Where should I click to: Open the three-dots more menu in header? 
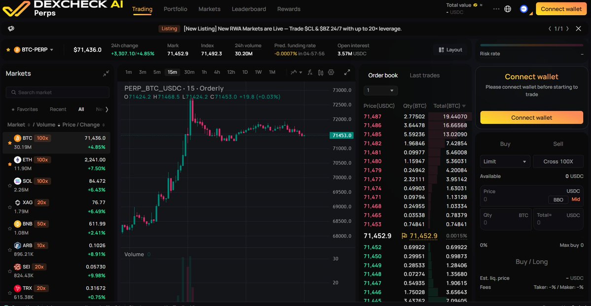tap(496, 9)
